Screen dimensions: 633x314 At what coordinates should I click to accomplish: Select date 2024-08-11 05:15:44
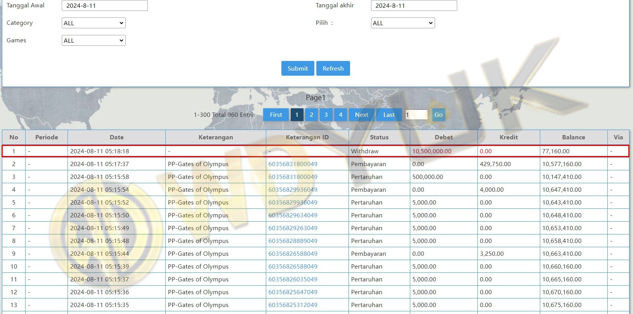coord(99,253)
